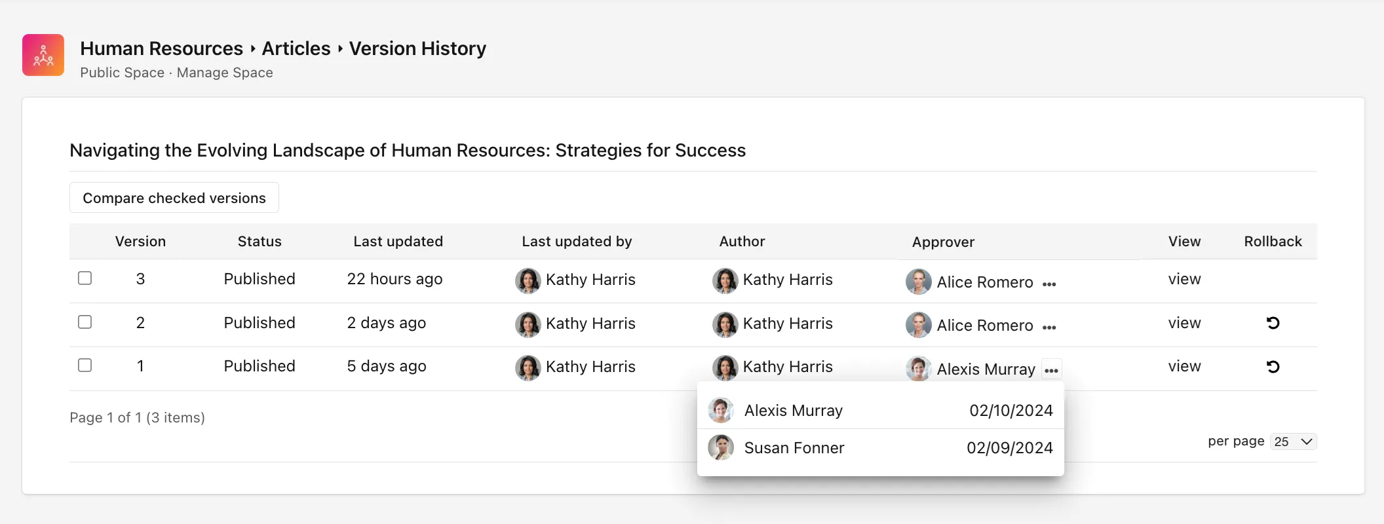Click Alice Romero avatar in version 2 row
The width and height of the screenshot is (1384, 524).
(x=919, y=325)
